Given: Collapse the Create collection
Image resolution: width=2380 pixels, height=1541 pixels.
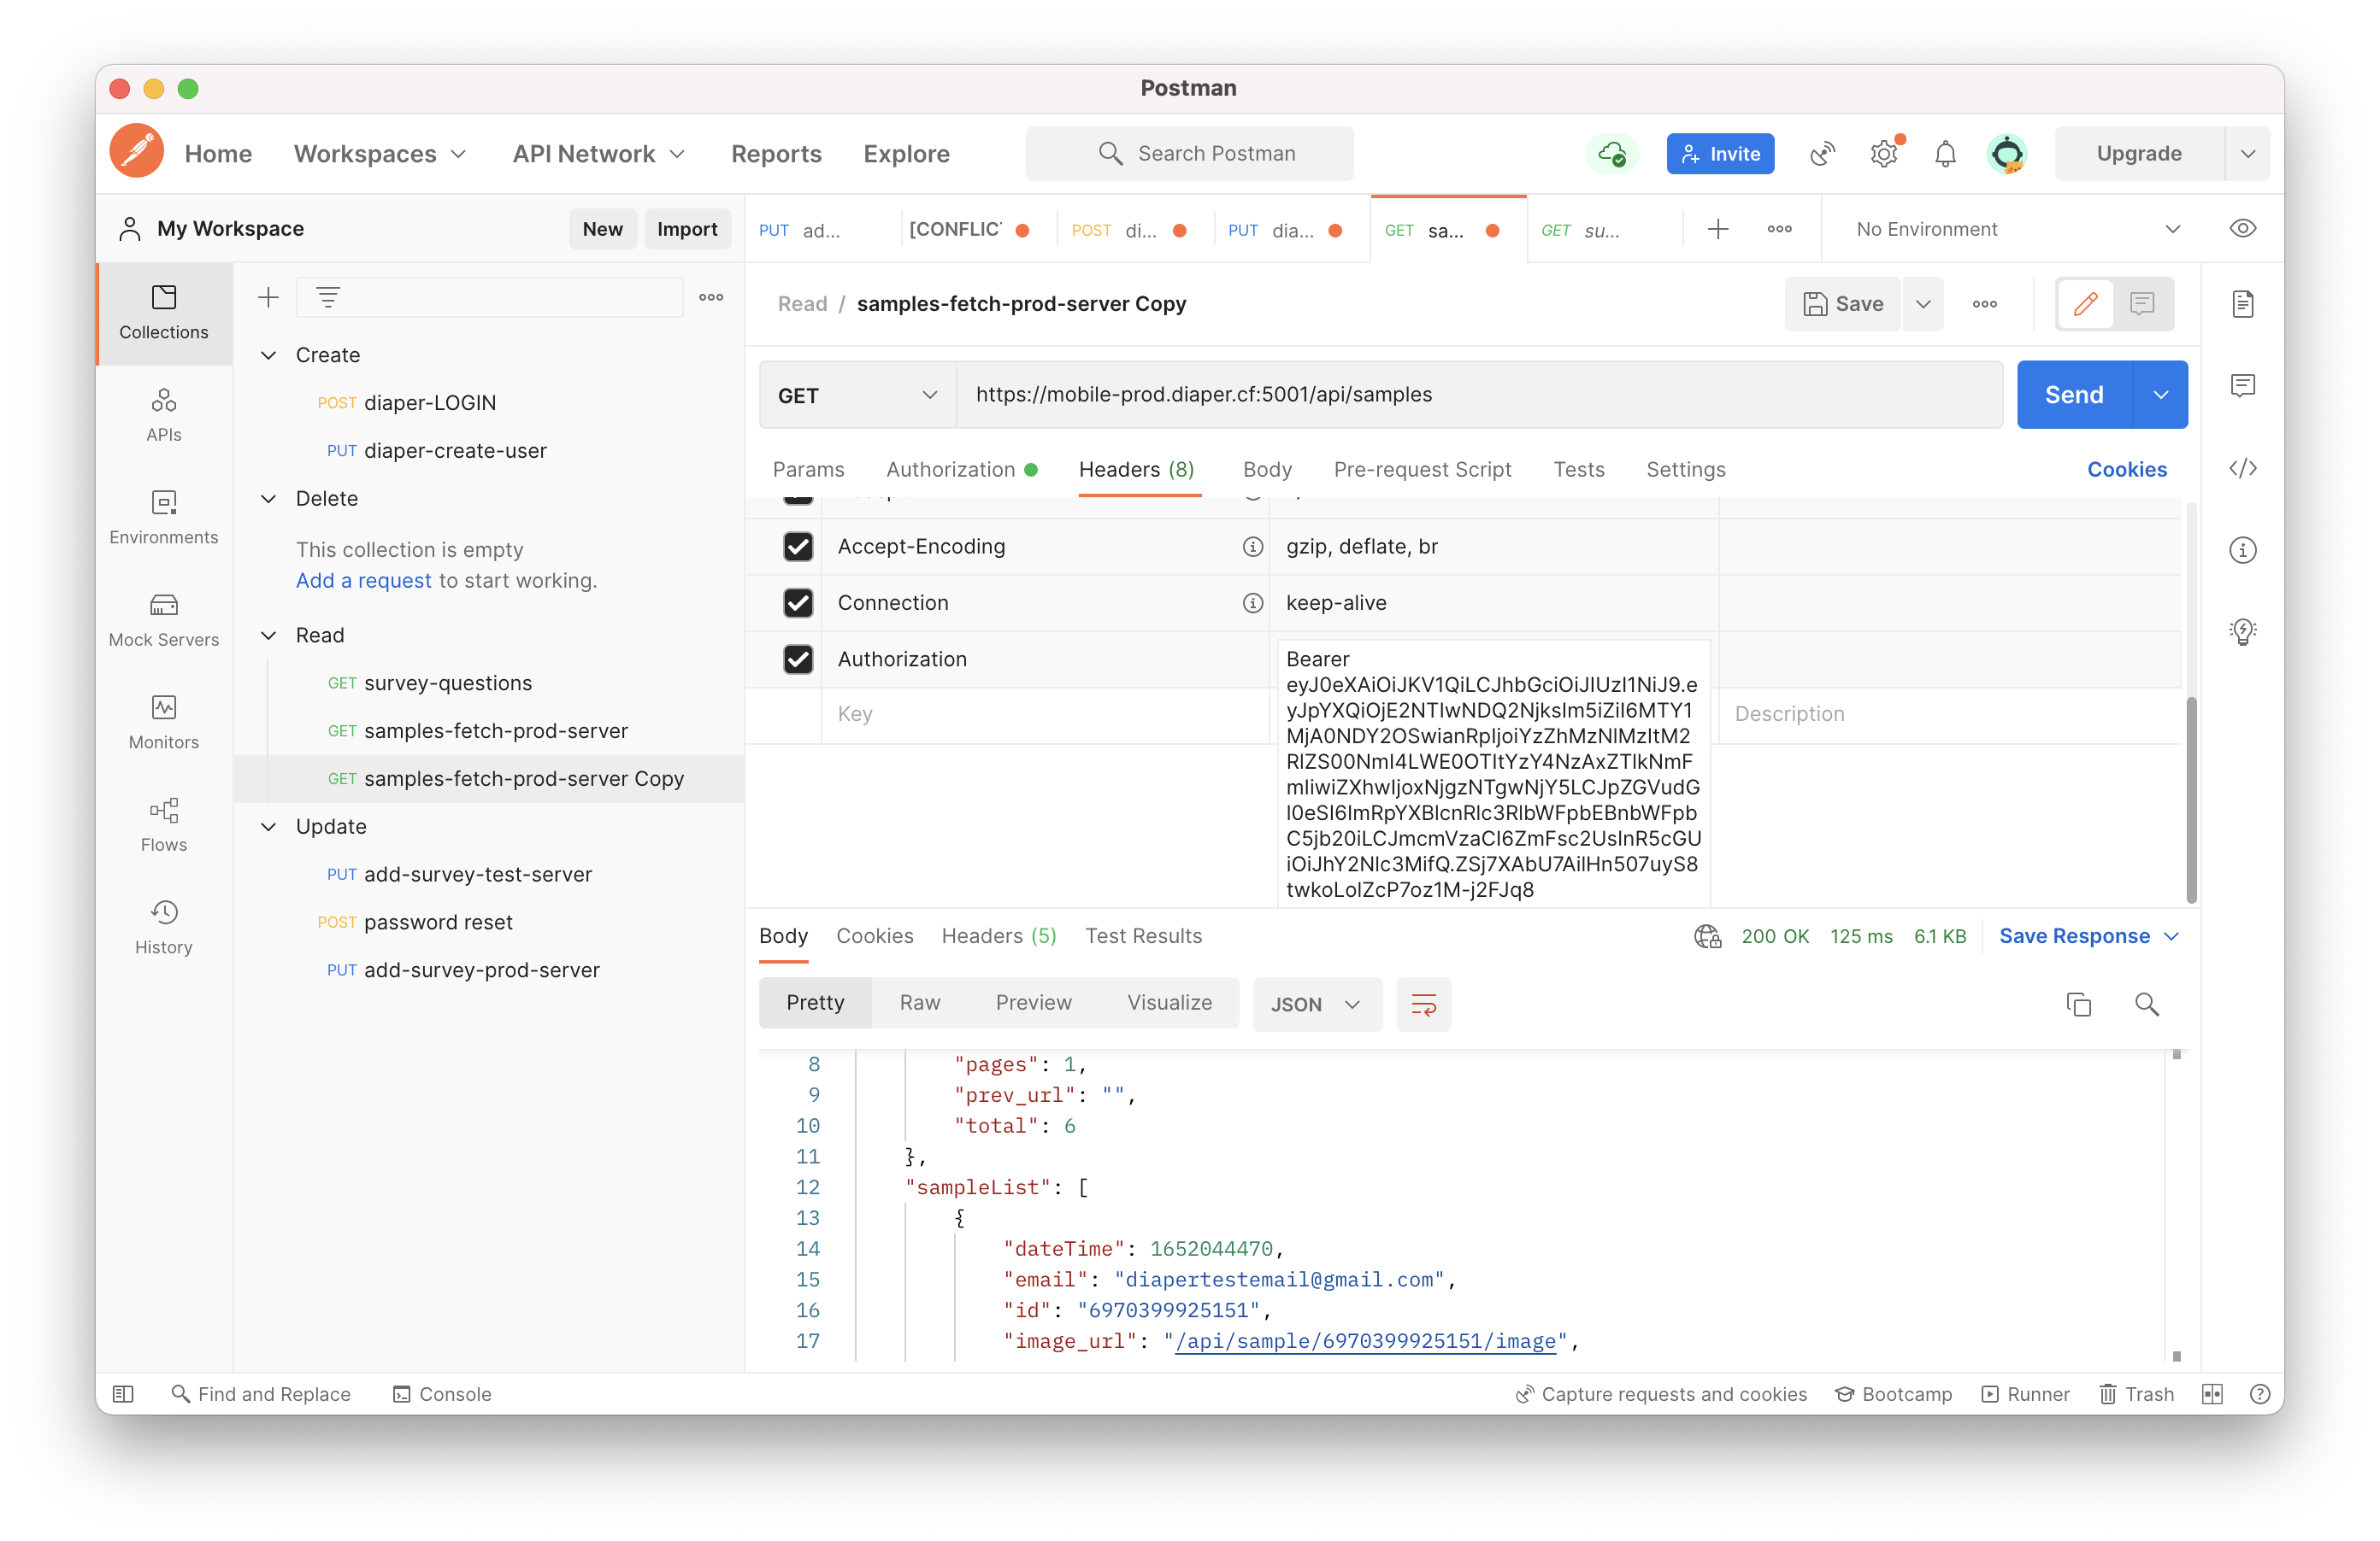Looking at the screenshot, I should 268,355.
